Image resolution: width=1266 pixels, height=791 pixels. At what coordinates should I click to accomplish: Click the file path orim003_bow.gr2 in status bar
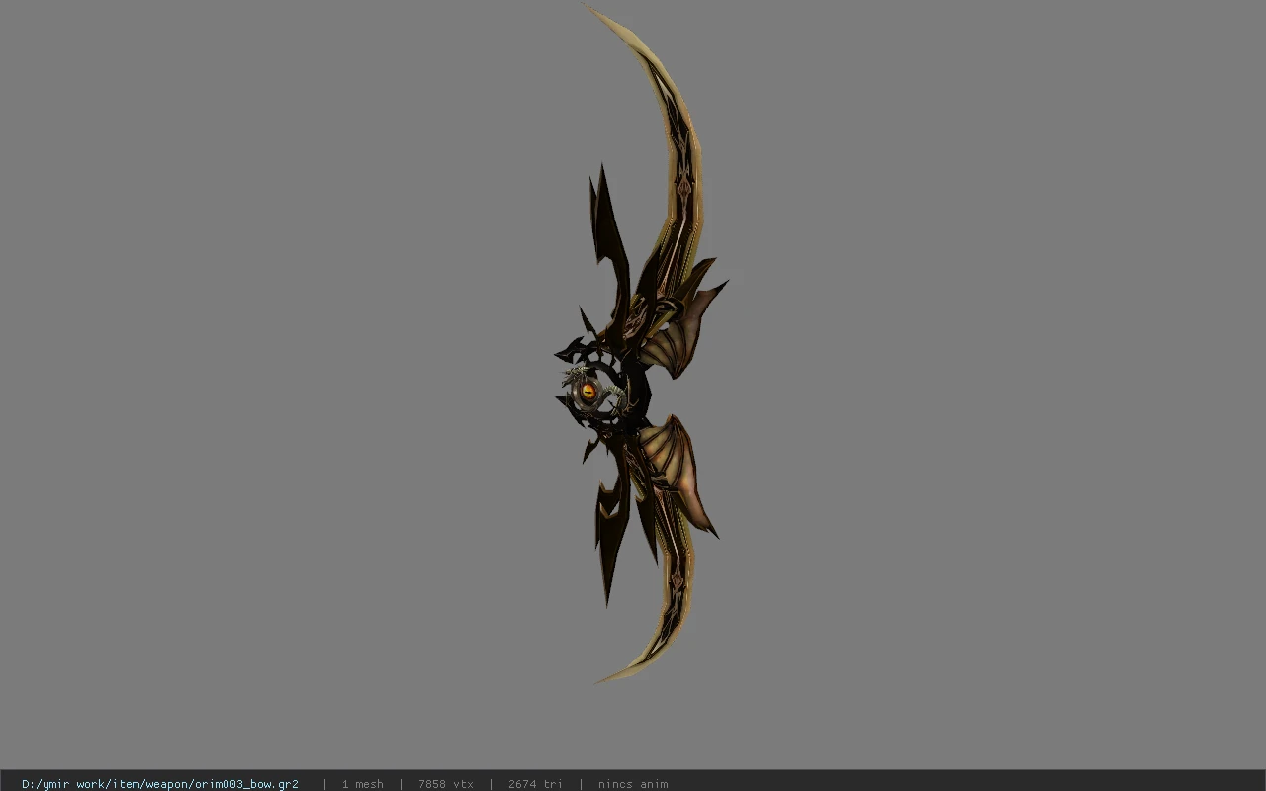(160, 784)
